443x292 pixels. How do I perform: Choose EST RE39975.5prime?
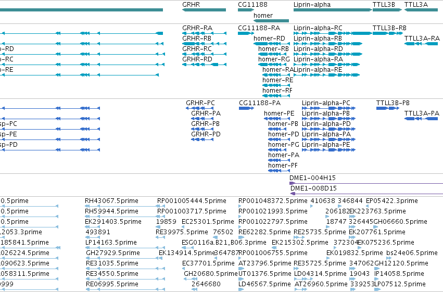tap(182, 233)
